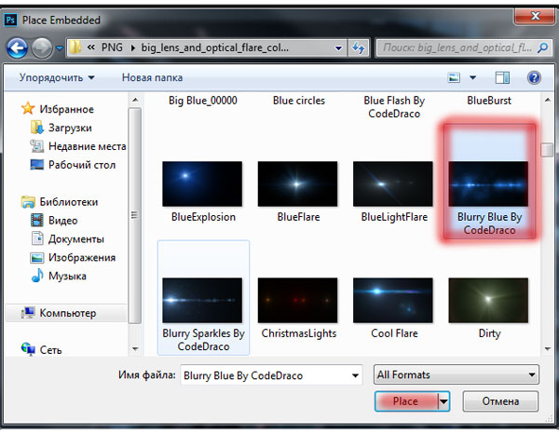Select big_lens_and_optical_flare_col... path segment
This screenshot has height=434, width=559.
(x=215, y=47)
